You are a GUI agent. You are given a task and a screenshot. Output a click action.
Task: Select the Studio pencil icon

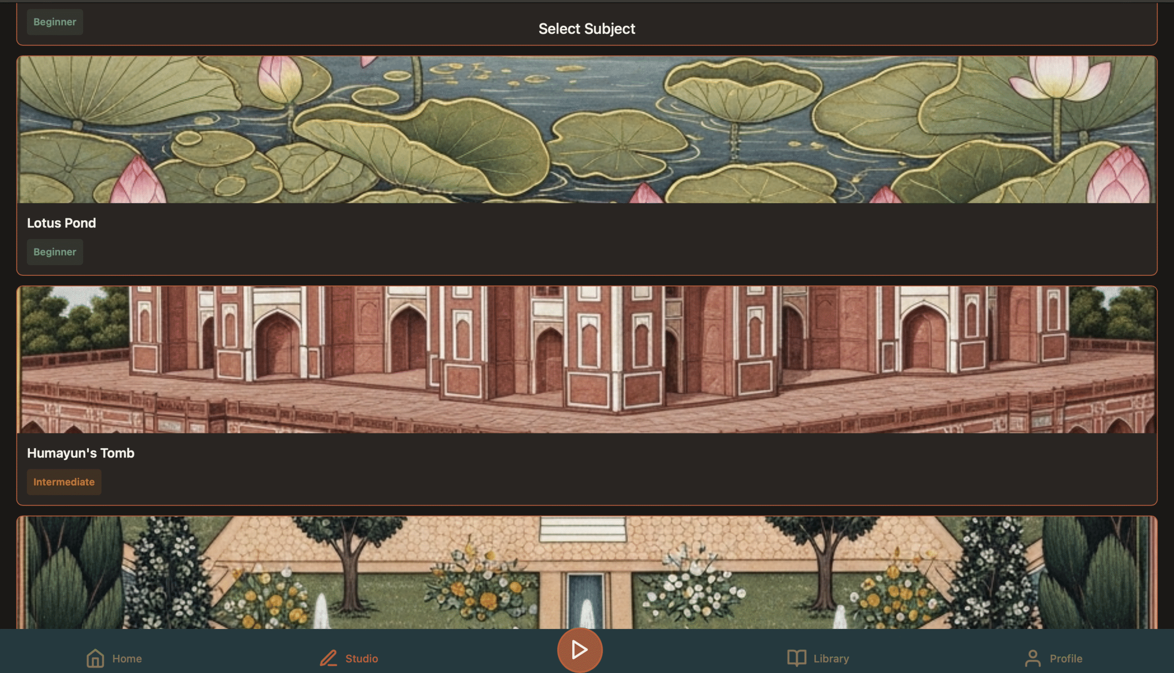coord(328,658)
